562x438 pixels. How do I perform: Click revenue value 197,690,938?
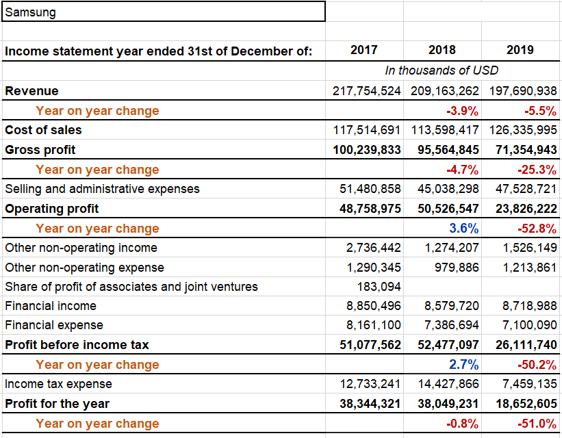point(523,91)
